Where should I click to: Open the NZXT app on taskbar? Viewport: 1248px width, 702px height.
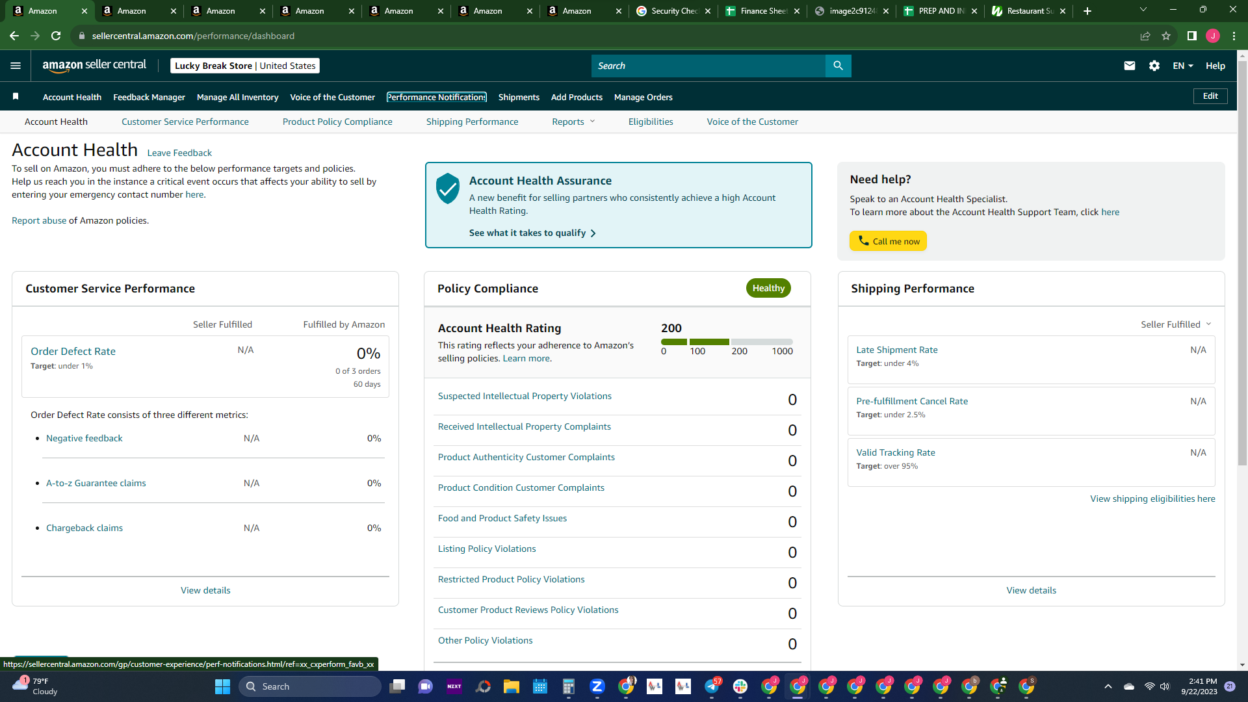[454, 686]
